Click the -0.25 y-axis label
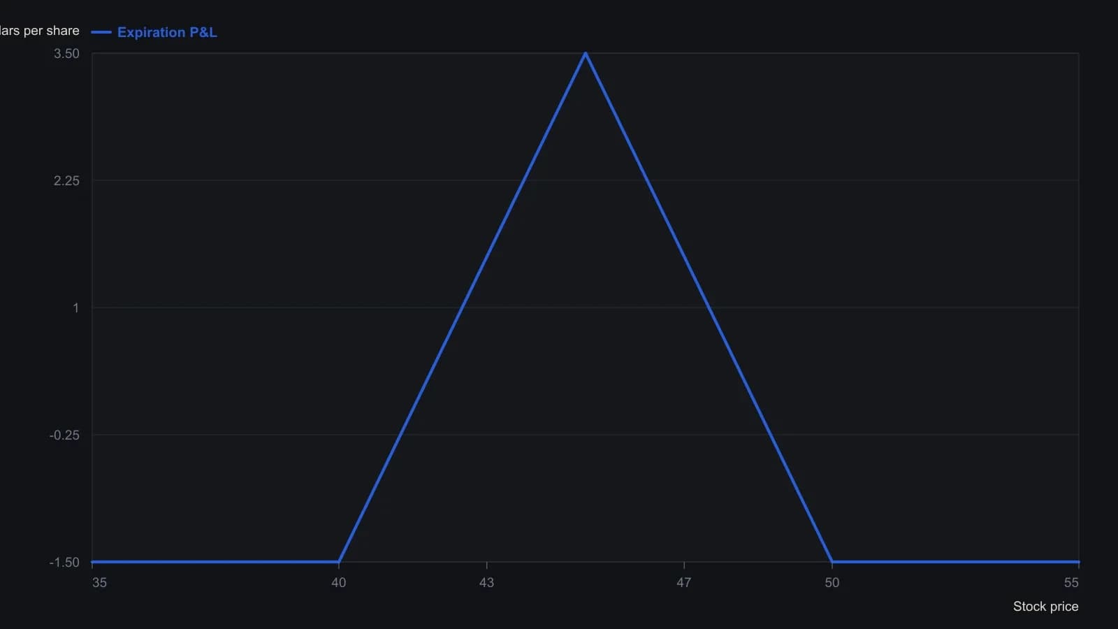Viewport: 1118px width, 629px height. (64, 435)
